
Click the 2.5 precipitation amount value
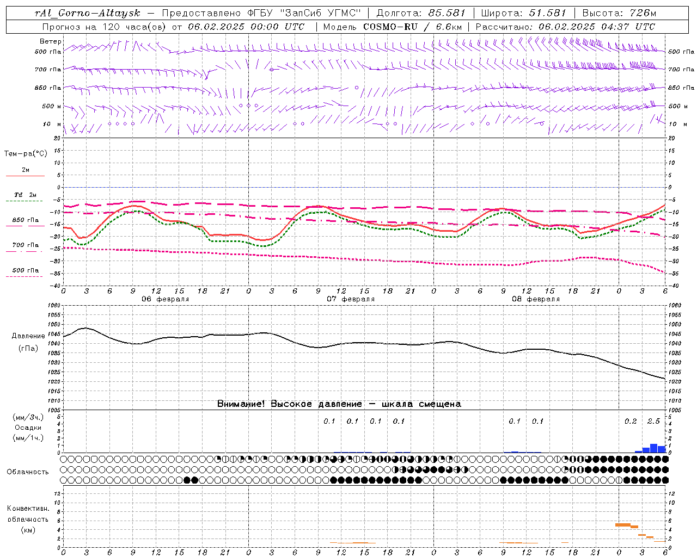[653, 422]
